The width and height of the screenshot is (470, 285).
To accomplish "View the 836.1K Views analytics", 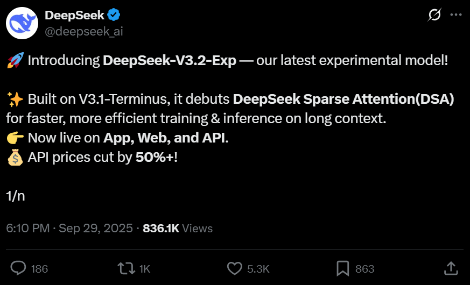I will [x=178, y=229].
